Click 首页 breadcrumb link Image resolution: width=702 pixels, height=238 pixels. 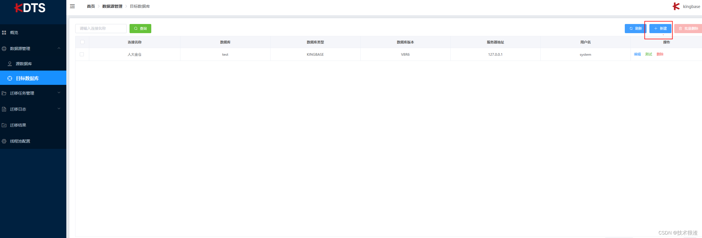(91, 6)
